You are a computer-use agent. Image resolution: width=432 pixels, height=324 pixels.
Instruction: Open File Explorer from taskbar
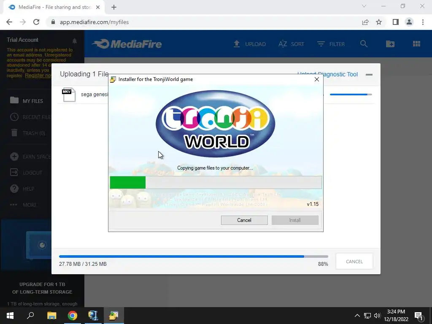point(51,316)
